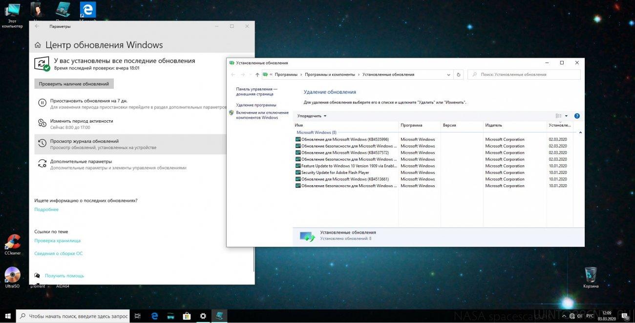Image resolution: width=635 pixels, height=323 pixels.
Task: Open 'Удаление программы' sidebar link
Action: pyautogui.click(x=256, y=105)
